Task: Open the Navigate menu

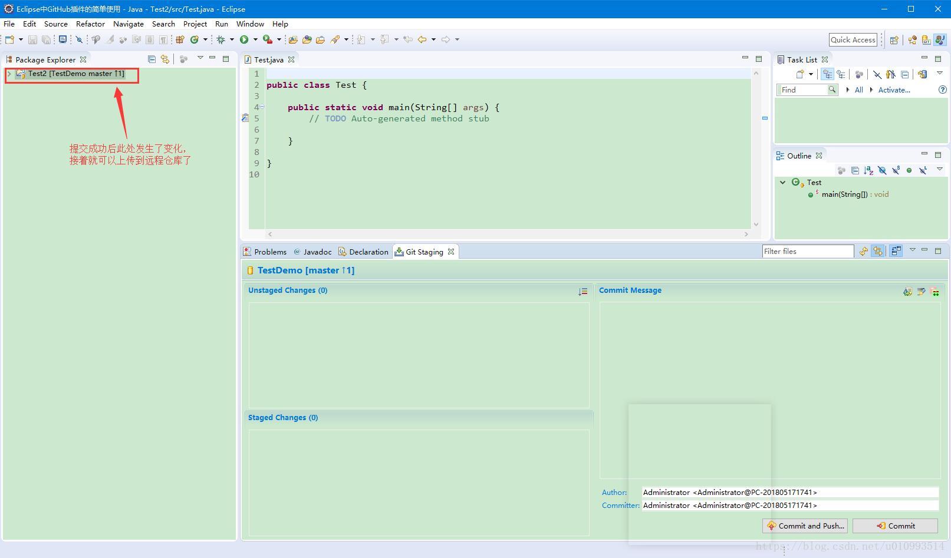Action: pyautogui.click(x=129, y=24)
